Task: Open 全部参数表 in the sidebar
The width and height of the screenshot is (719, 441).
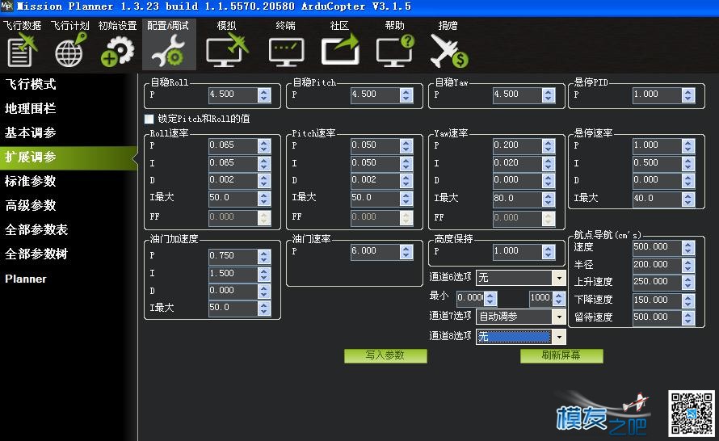Action: click(x=36, y=229)
